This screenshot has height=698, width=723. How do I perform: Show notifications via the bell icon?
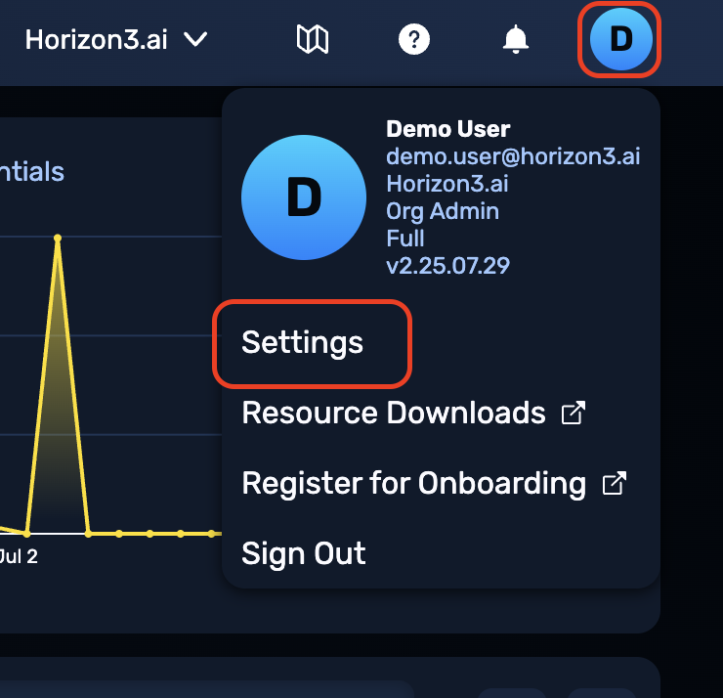tap(515, 39)
